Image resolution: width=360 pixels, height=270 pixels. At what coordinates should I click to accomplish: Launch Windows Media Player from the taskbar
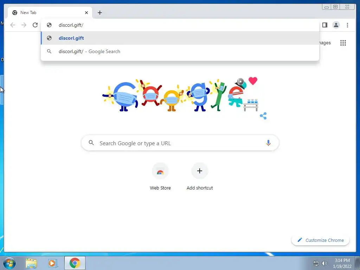click(x=52, y=263)
